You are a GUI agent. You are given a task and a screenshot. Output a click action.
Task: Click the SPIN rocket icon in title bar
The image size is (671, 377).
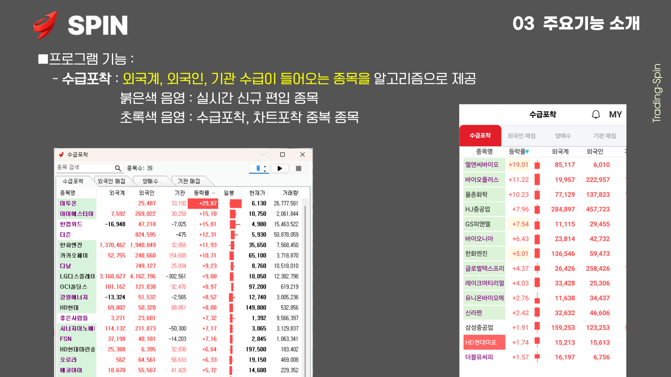pyautogui.click(x=61, y=155)
